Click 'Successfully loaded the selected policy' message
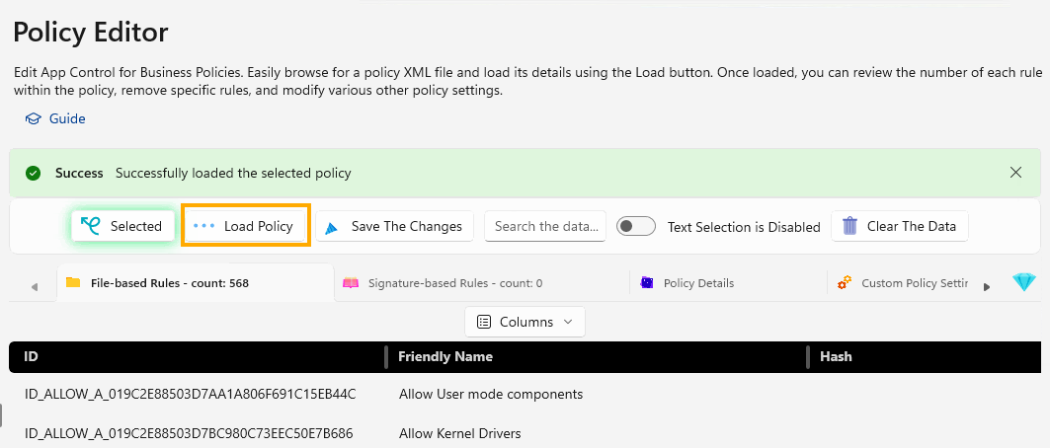This screenshot has width=1050, height=448. pyautogui.click(x=233, y=174)
